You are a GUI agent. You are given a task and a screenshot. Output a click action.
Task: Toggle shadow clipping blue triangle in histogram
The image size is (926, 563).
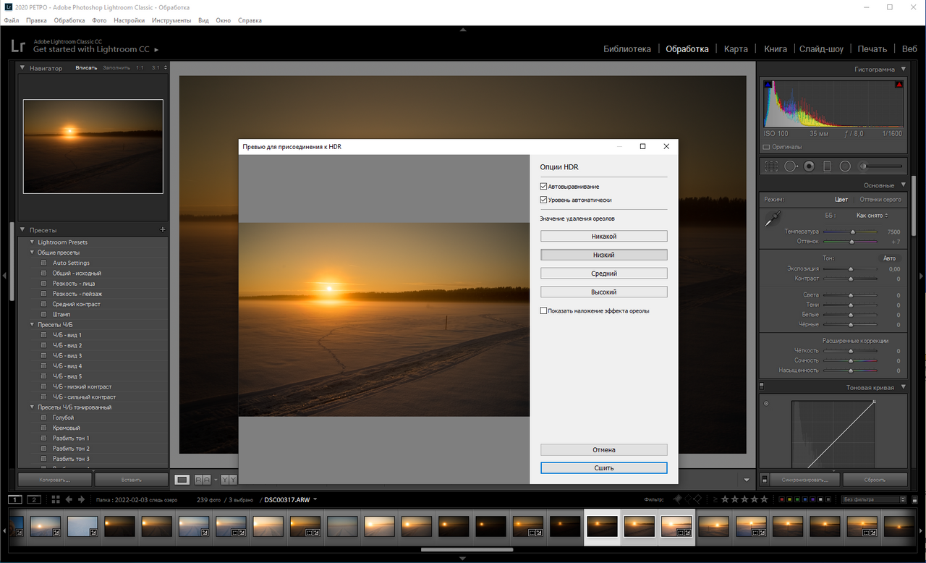tap(768, 85)
